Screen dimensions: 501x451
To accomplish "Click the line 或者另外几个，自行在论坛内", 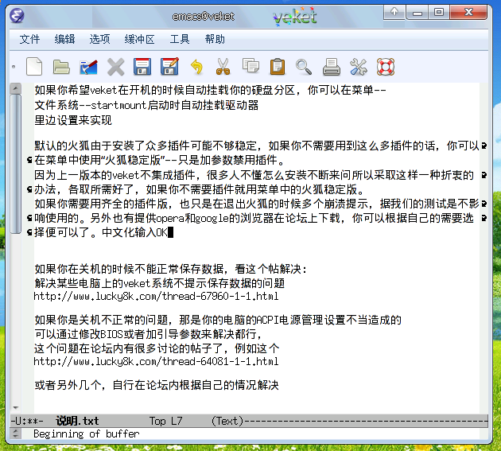I will pyautogui.click(x=157, y=385).
